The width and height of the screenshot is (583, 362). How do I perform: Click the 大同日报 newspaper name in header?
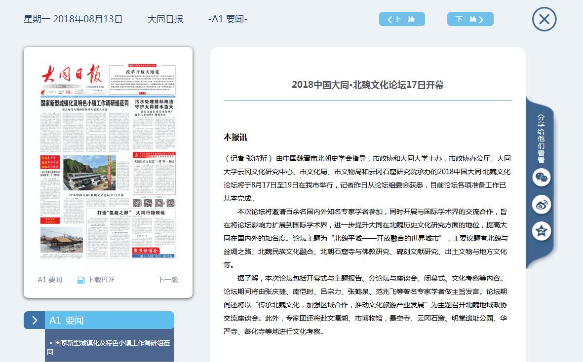click(x=165, y=19)
